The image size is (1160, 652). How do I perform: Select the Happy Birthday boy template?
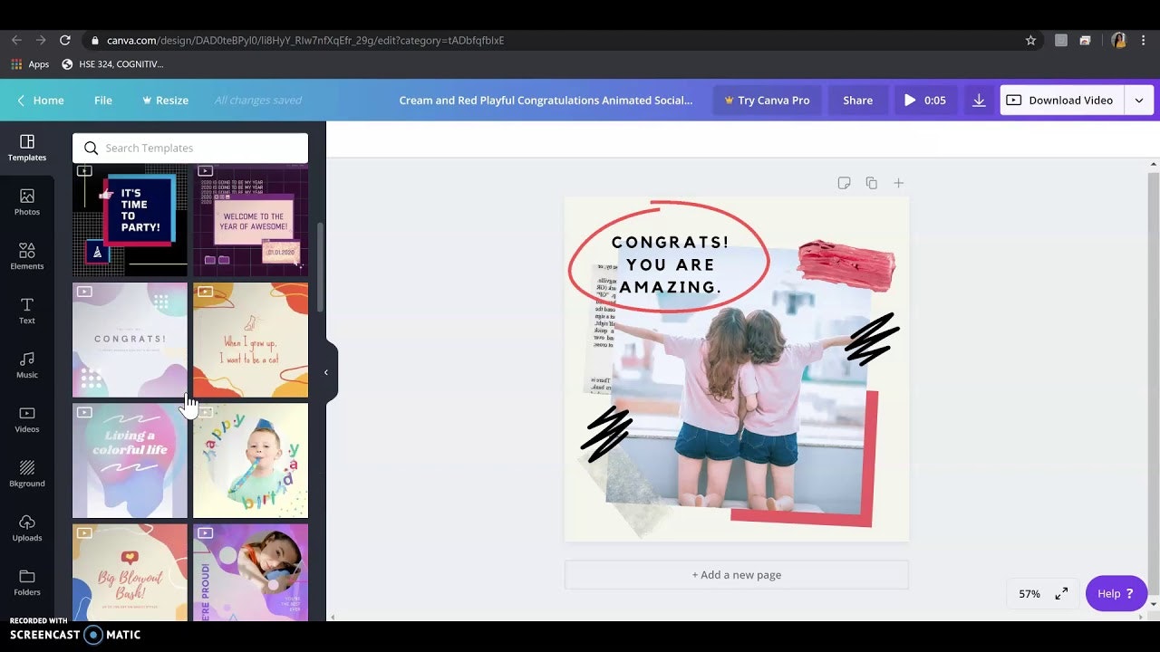(x=250, y=460)
